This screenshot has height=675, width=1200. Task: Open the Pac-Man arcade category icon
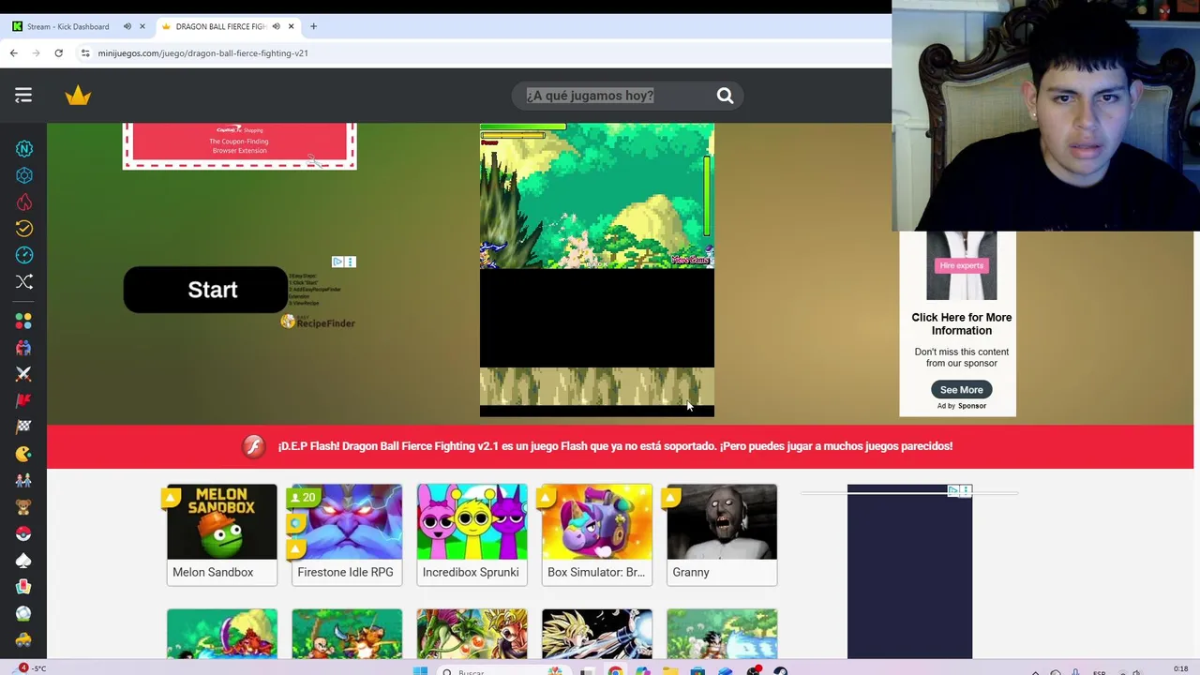pos(23,454)
